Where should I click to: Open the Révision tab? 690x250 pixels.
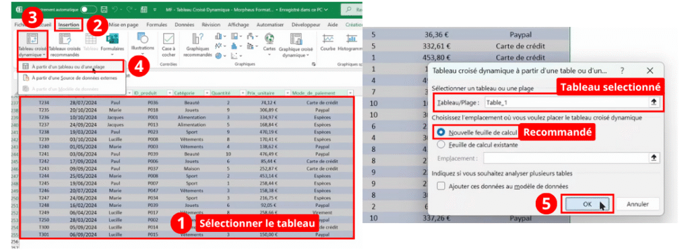211,25
